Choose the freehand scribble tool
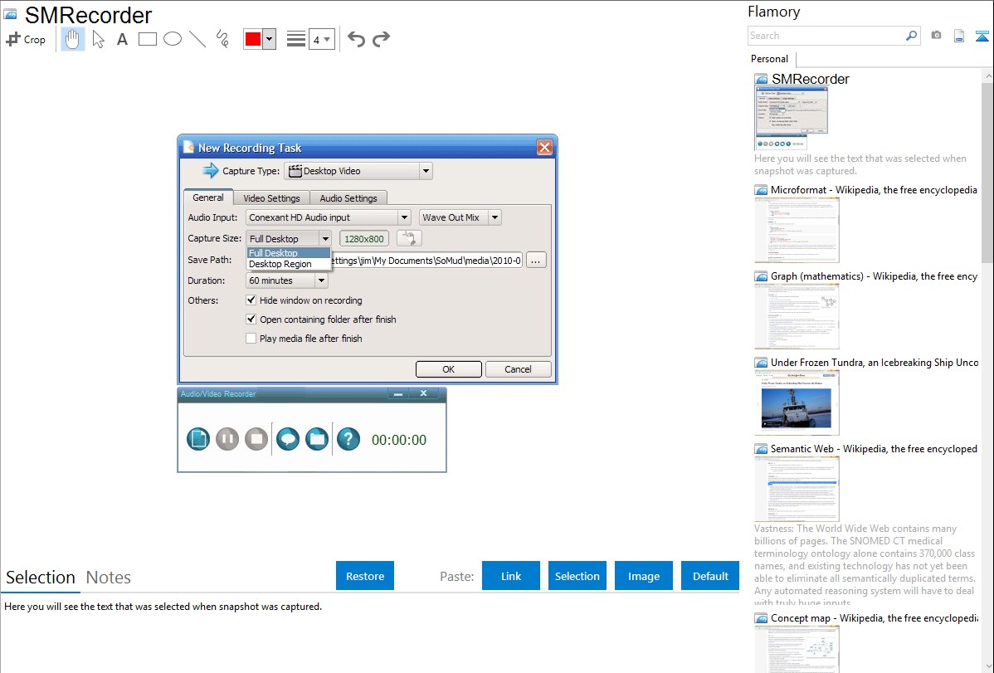This screenshot has height=673, width=994. 222,39
